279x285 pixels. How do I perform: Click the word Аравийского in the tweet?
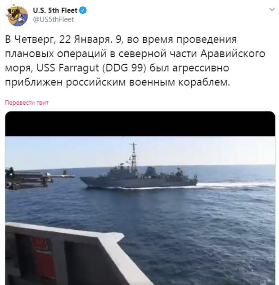(233, 53)
